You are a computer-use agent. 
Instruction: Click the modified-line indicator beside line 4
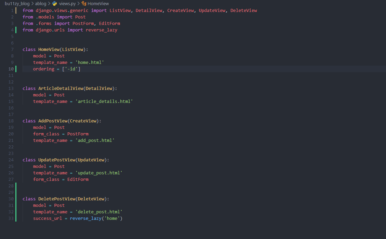[16, 30]
